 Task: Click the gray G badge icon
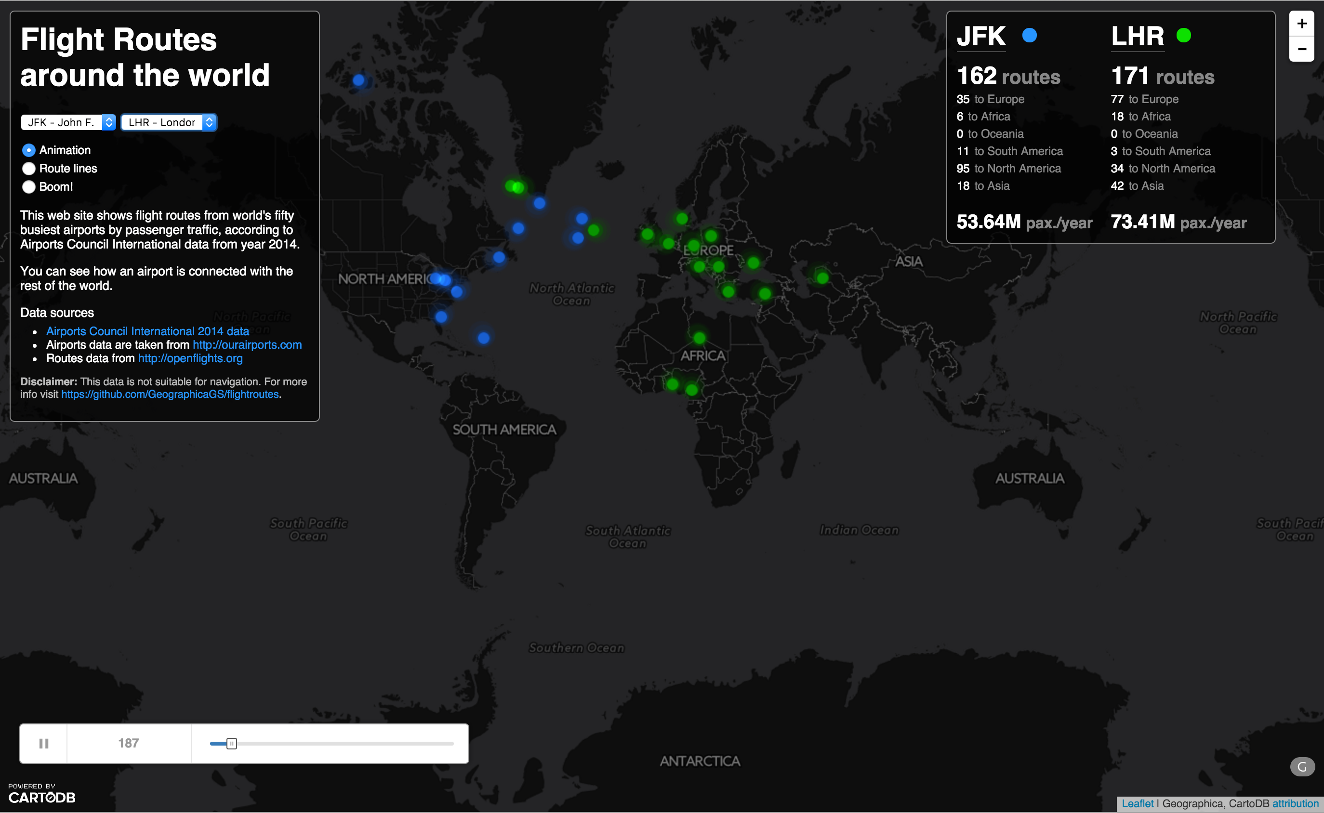(1302, 766)
